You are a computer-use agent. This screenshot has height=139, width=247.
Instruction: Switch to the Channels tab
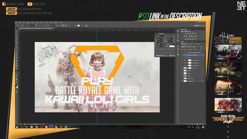point(187,42)
